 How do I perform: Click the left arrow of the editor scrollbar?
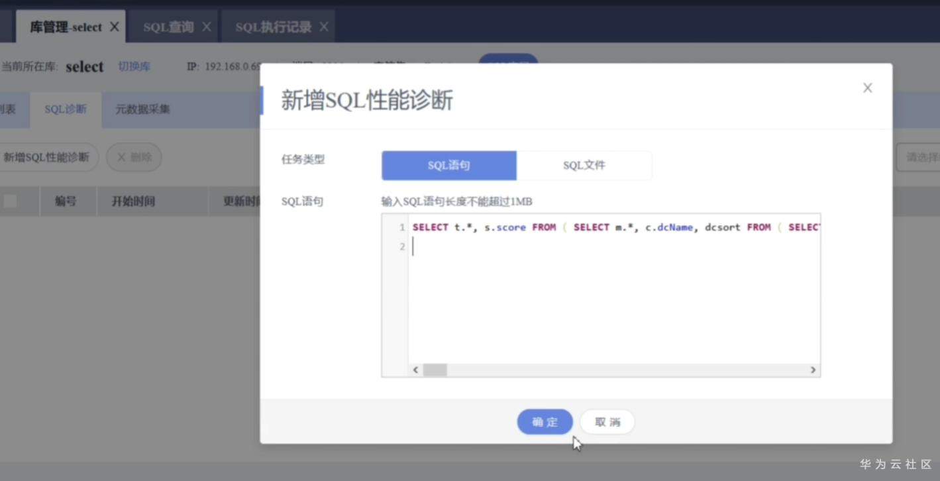(x=415, y=370)
